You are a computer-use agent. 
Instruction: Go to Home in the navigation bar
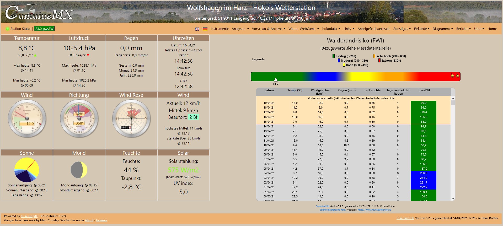click(x=492, y=29)
